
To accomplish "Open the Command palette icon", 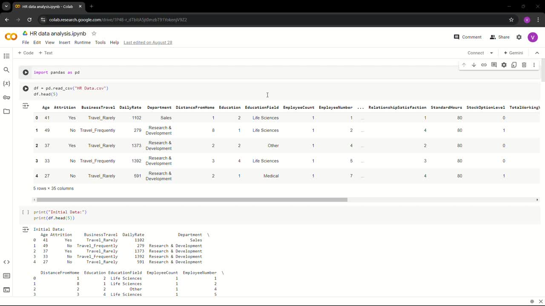I will pyautogui.click(x=6, y=276).
